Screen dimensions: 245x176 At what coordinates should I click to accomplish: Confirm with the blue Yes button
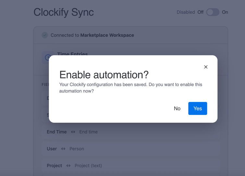pos(198,108)
